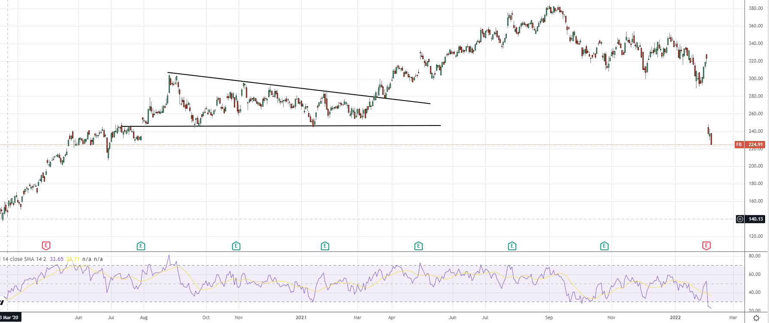Click the purple RSI value 33.65

[56, 259]
